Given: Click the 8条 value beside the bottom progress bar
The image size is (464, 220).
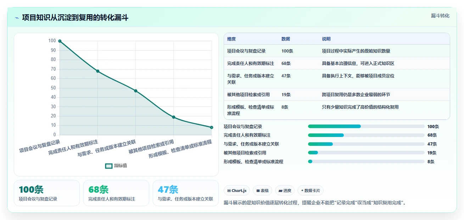Looking at the screenshot, I should (431, 161).
